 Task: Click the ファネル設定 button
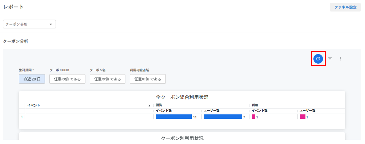click(345, 7)
